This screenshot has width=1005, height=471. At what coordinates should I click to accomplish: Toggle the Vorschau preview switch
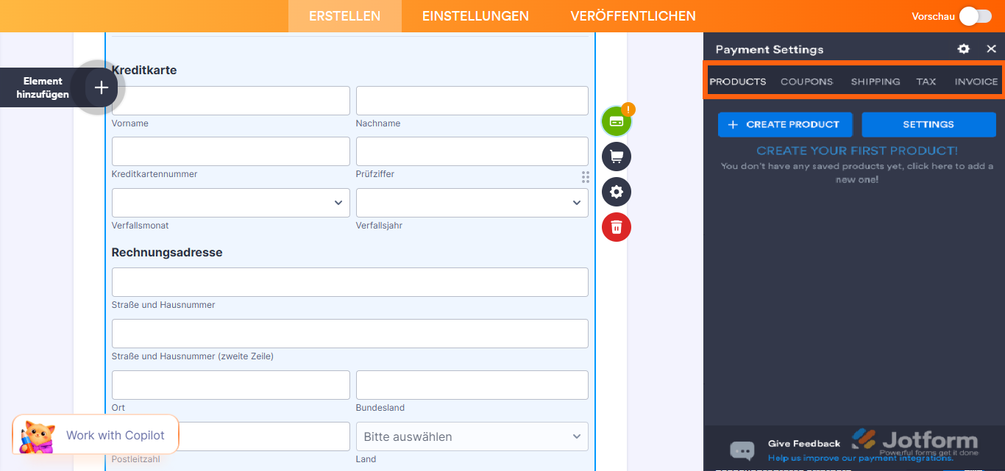tap(975, 16)
